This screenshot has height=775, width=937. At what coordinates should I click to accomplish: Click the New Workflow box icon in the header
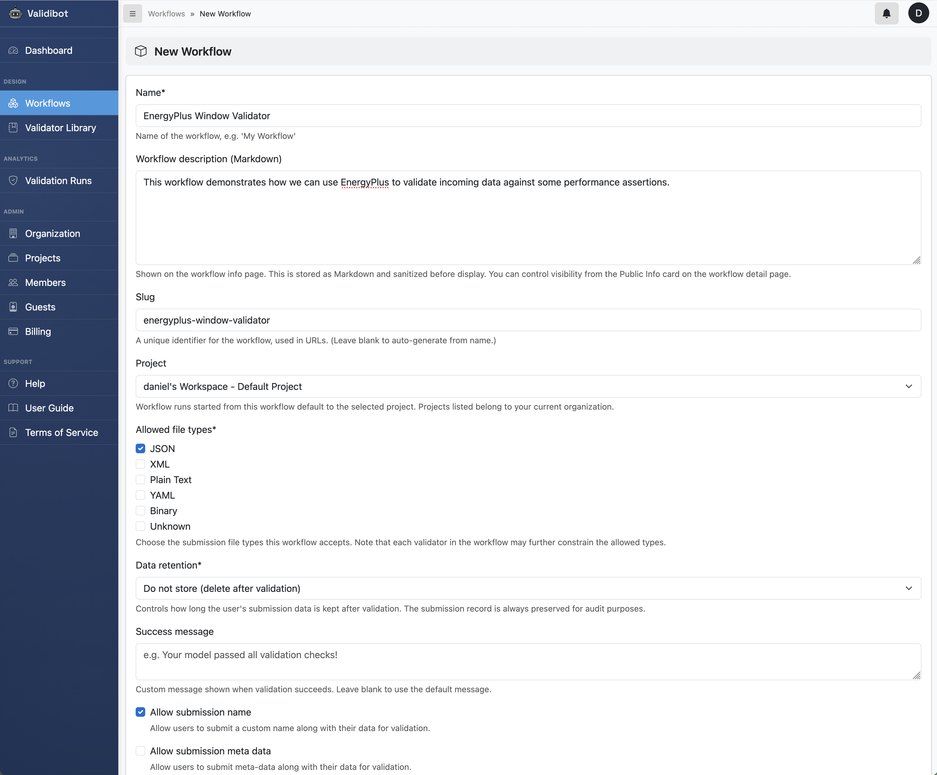pyautogui.click(x=140, y=51)
